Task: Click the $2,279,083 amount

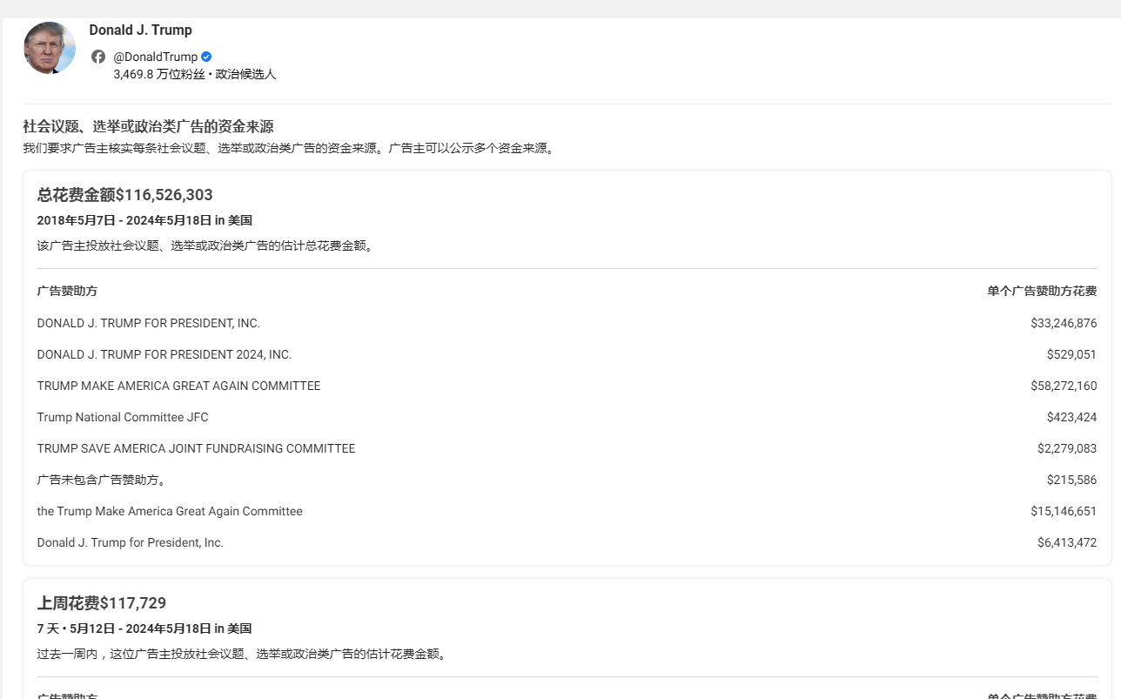Action: point(1067,448)
